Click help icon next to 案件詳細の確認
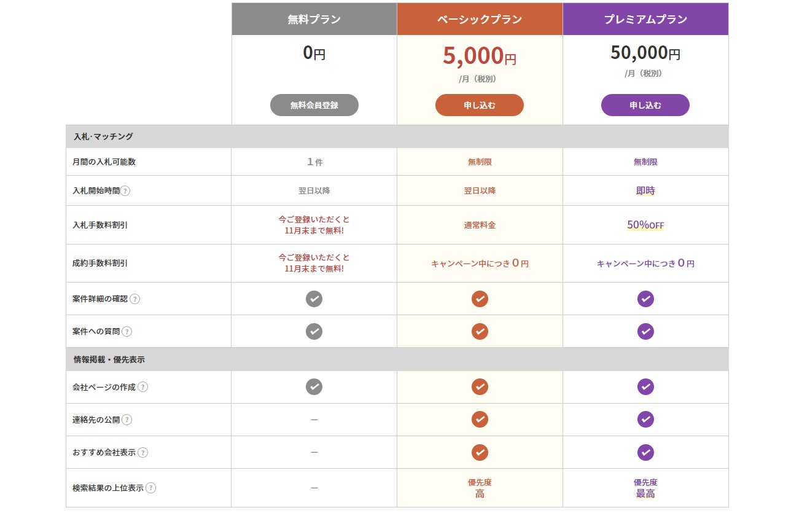Image resolution: width=802 pixels, height=513 pixels. (x=135, y=299)
